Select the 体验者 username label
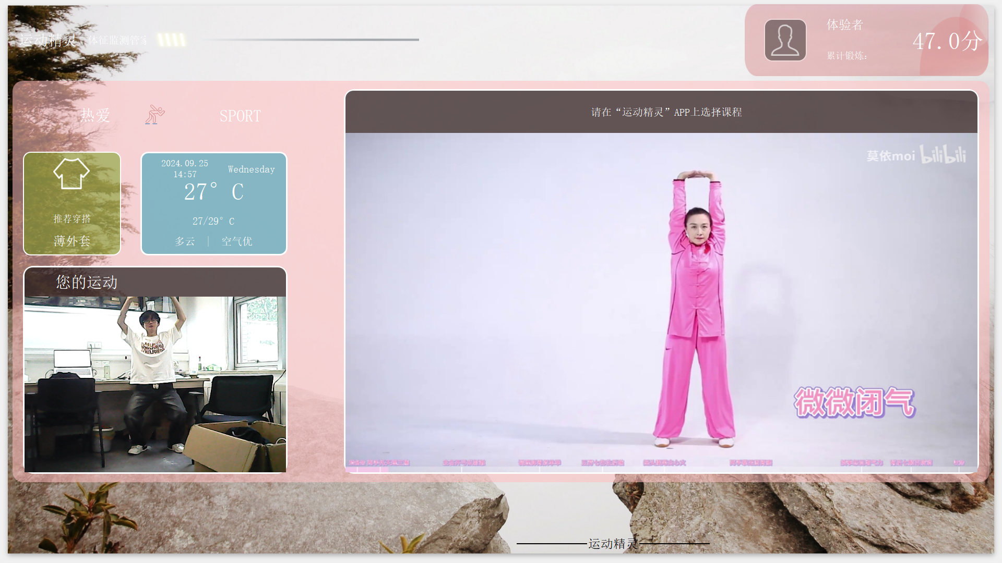 pos(845,25)
